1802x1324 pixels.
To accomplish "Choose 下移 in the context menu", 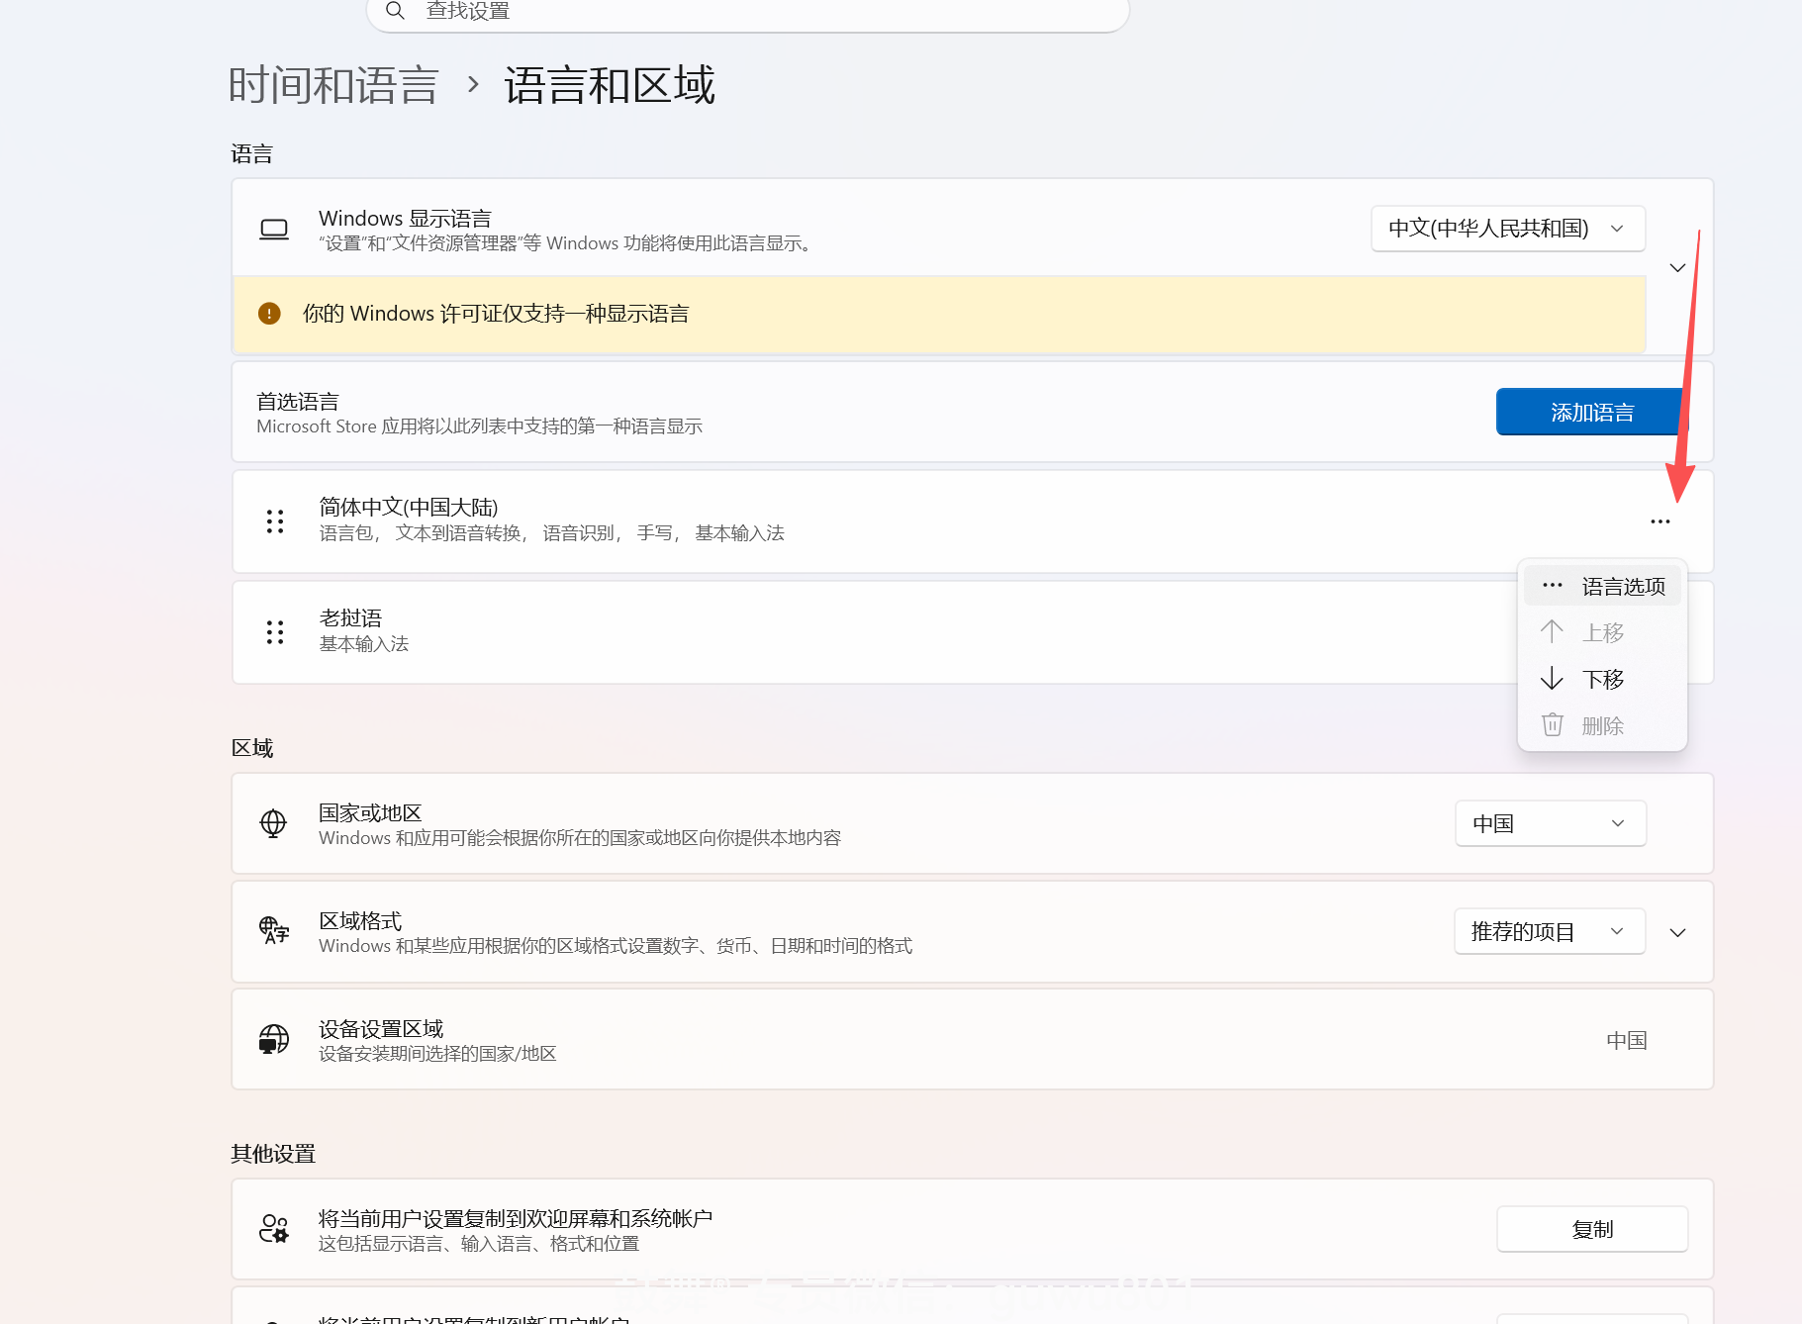I will point(1602,679).
